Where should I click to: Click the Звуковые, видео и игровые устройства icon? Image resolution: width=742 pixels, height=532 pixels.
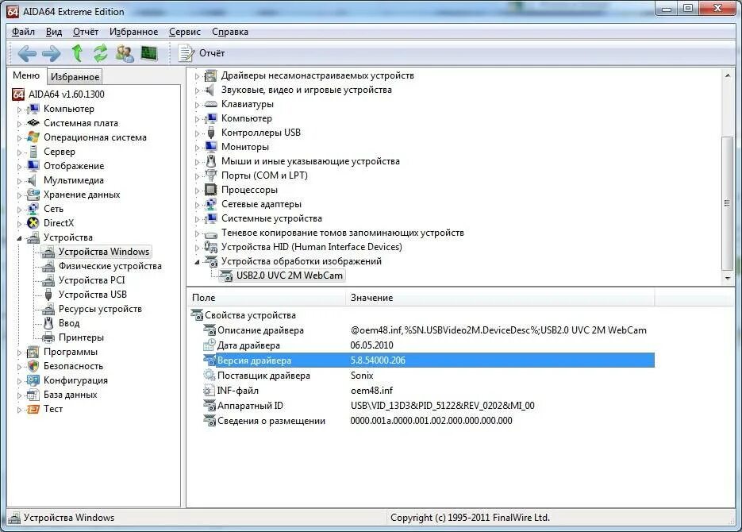210,90
